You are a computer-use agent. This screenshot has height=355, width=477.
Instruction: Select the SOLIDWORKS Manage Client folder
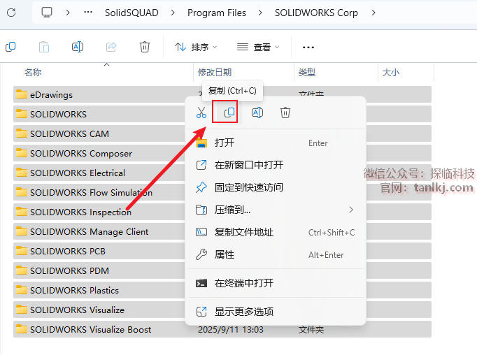click(x=99, y=231)
